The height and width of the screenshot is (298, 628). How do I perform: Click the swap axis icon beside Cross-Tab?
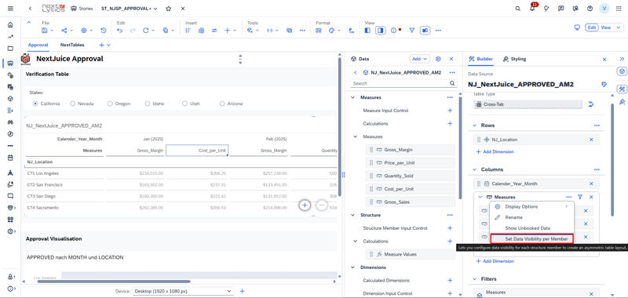590,104
